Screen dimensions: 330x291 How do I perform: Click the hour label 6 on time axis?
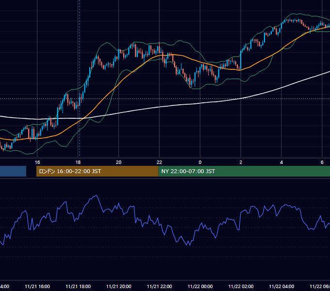[x=322, y=162]
